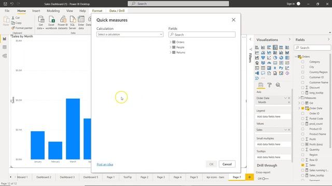Click the Undo arrow in title bar
Image resolution: width=332 pixels, height=186 pixels.
(12, 4)
